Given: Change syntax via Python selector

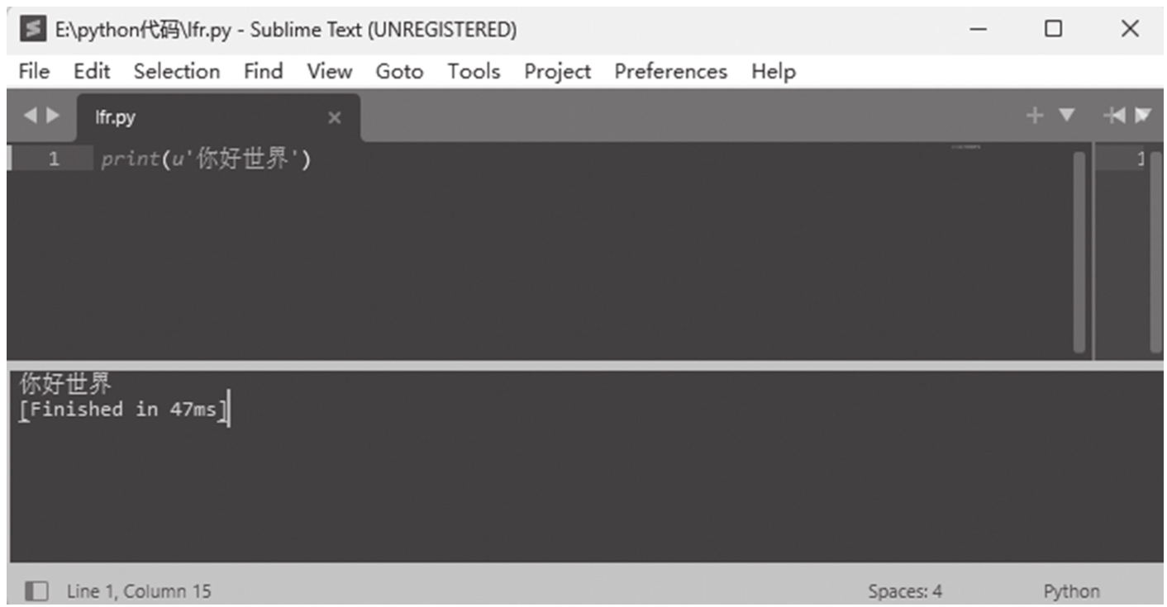Looking at the screenshot, I should point(1071,591).
